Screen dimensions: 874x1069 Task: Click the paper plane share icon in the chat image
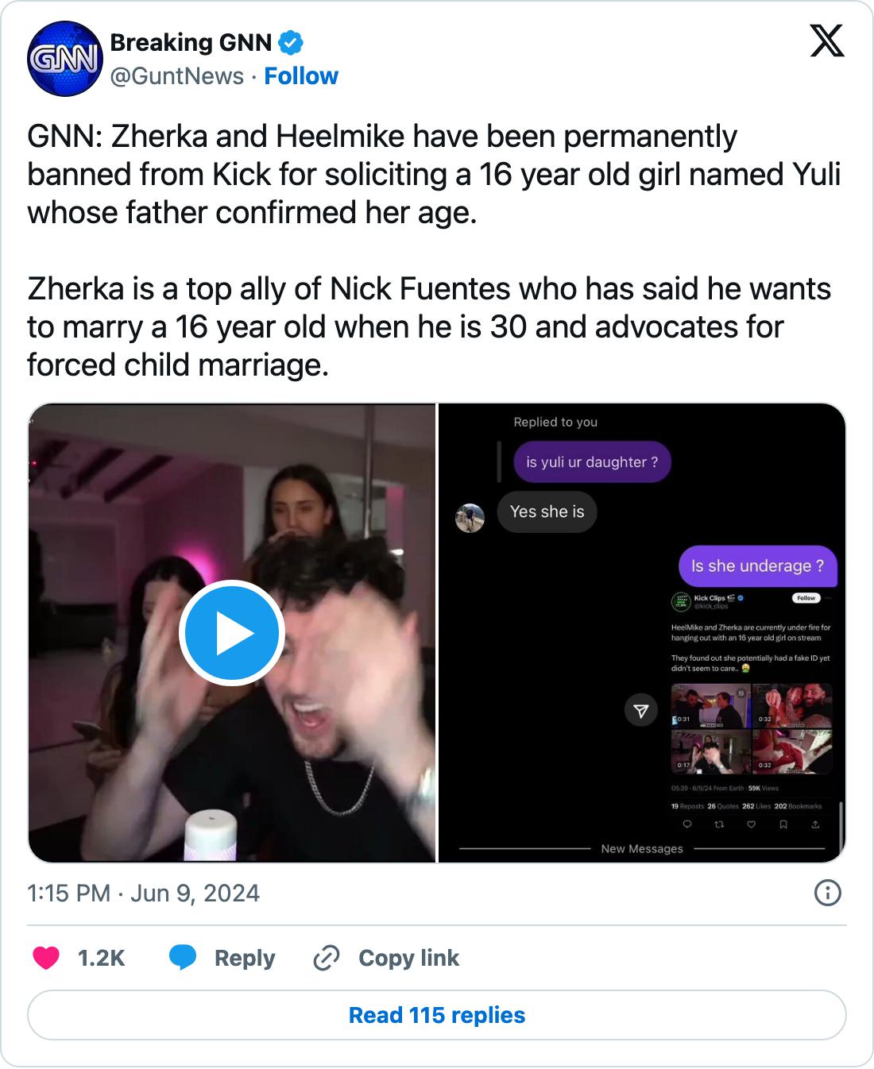coord(640,710)
